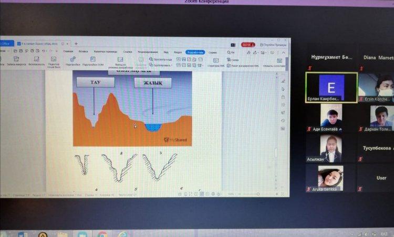This screenshot has width=394, height=237.
Task: Select the Разработчик ribbon tab
Action: pyautogui.click(x=195, y=52)
